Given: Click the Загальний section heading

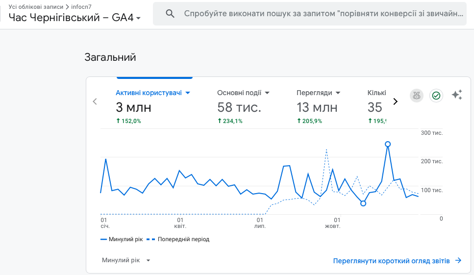Looking at the screenshot, I should (110, 57).
